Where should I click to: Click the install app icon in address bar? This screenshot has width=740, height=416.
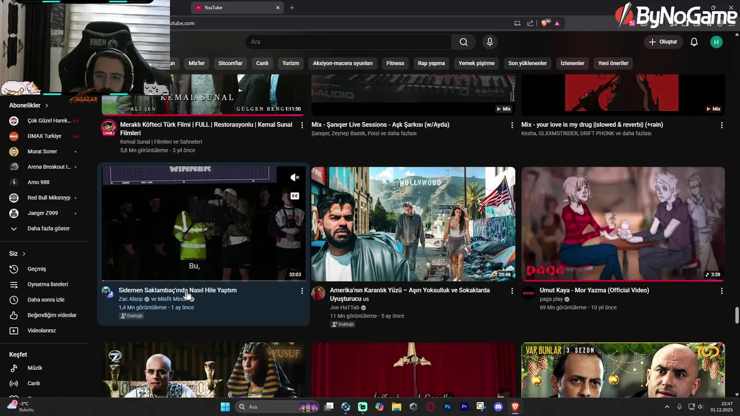pyautogui.click(x=517, y=23)
